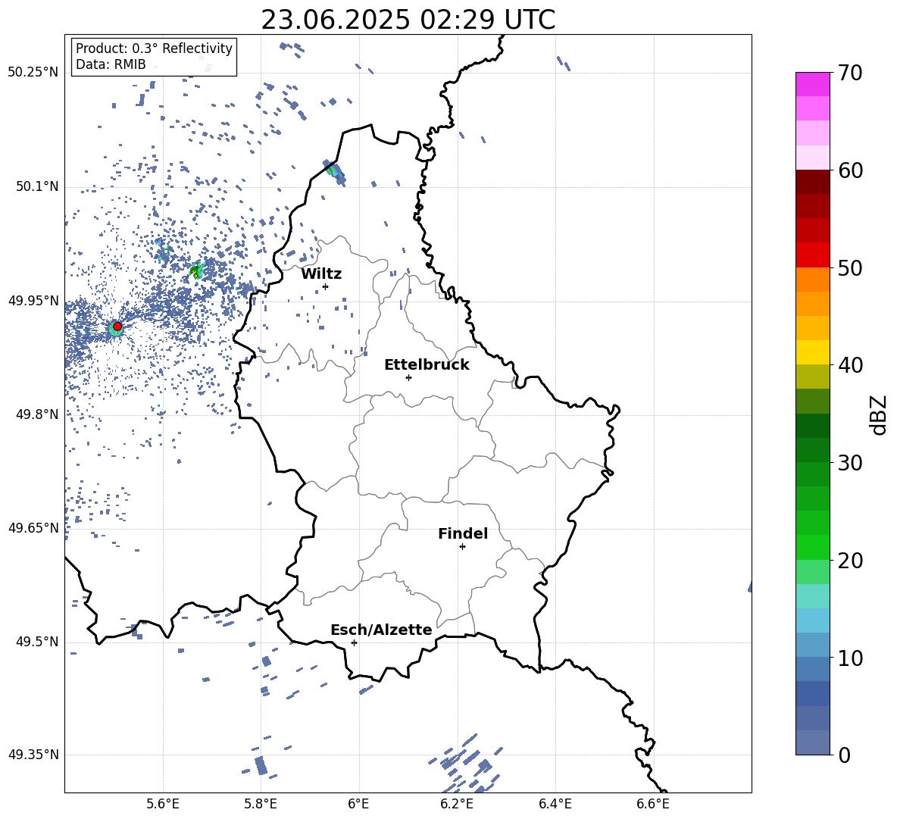Click the green-yellow radar echo northwest of Wiltz

point(196,270)
